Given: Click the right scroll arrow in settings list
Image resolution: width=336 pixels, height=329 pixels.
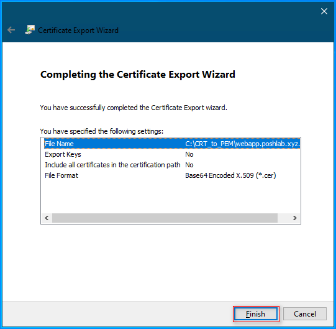Looking at the screenshot, I should [x=294, y=218].
